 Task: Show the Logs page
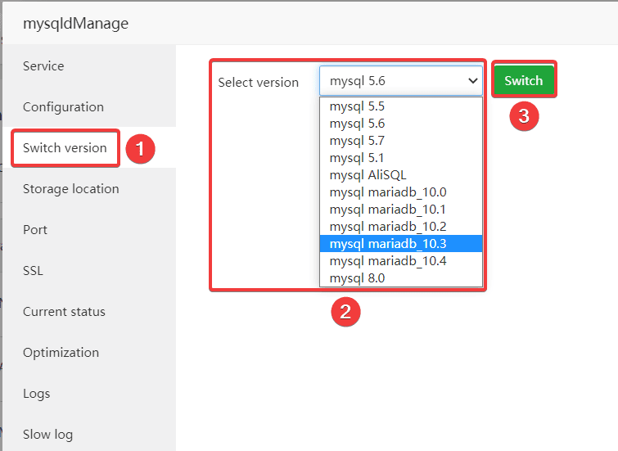(36, 394)
